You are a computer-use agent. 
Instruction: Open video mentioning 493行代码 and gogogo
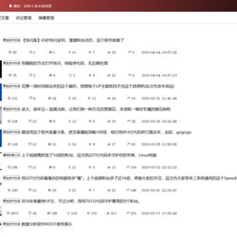click(x=107, y=132)
